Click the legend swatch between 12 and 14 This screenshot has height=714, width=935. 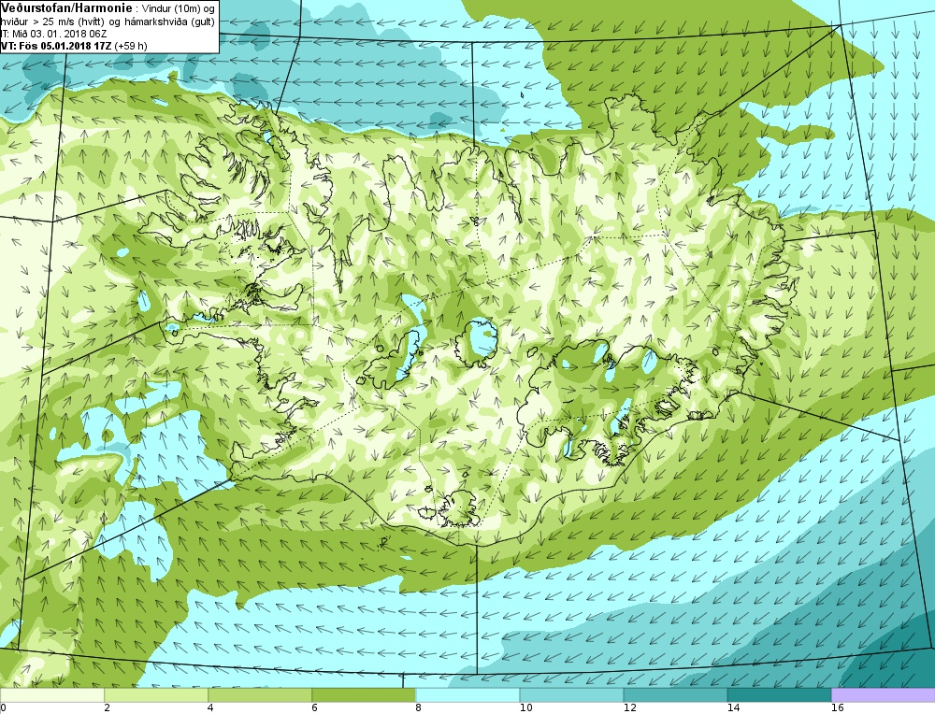click(675, 695)
